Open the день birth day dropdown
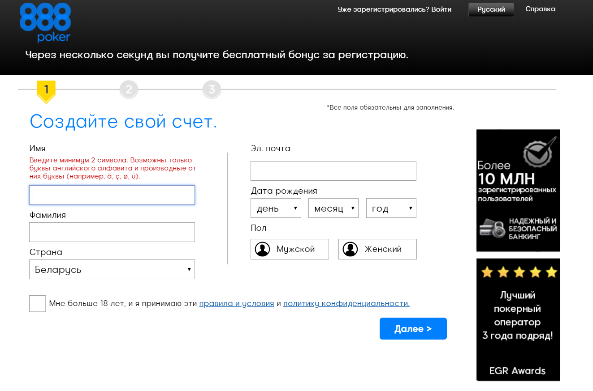 pos(276,208)
